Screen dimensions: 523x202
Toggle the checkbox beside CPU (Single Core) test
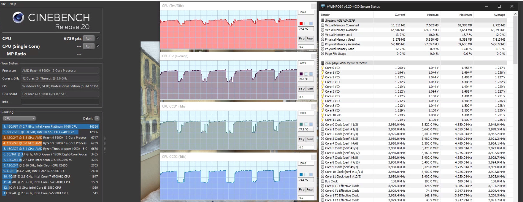(98, 46)
